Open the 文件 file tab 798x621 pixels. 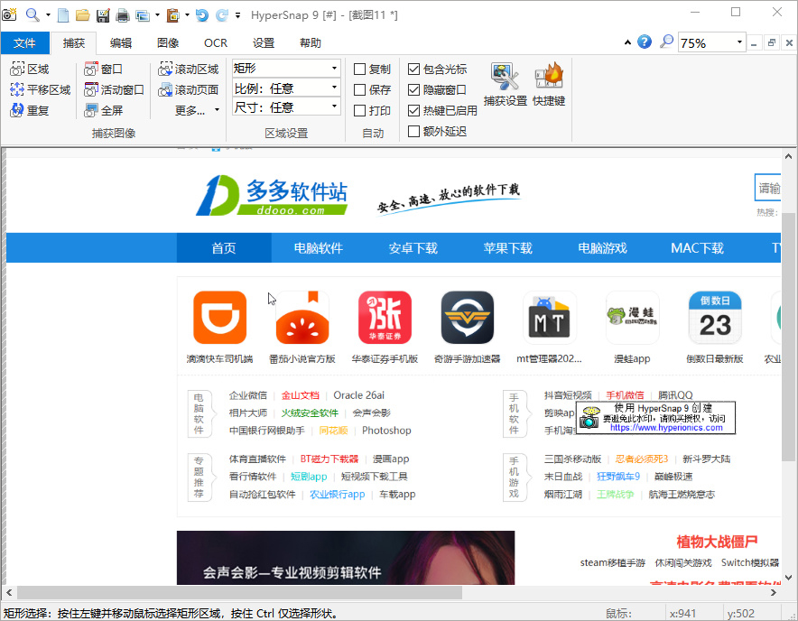pos(25,42)
